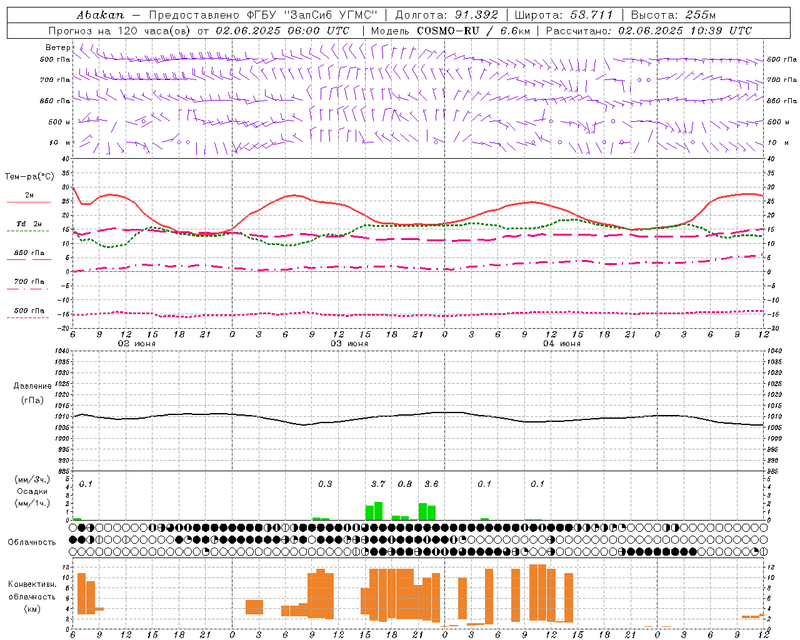Click the "(мм/1ч.)" hourly precipitation unit label
Image resolution: width=800 pixels, height=640 pixels.
(32, 502)
